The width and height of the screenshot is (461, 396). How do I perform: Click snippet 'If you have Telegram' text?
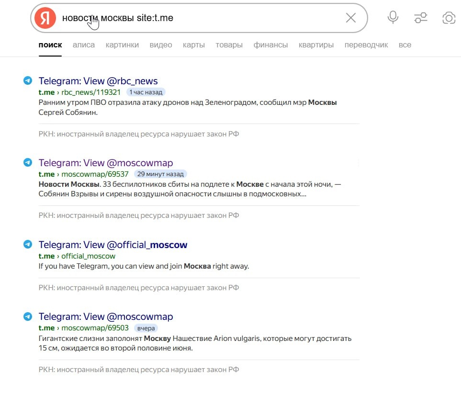click(144, 266)
